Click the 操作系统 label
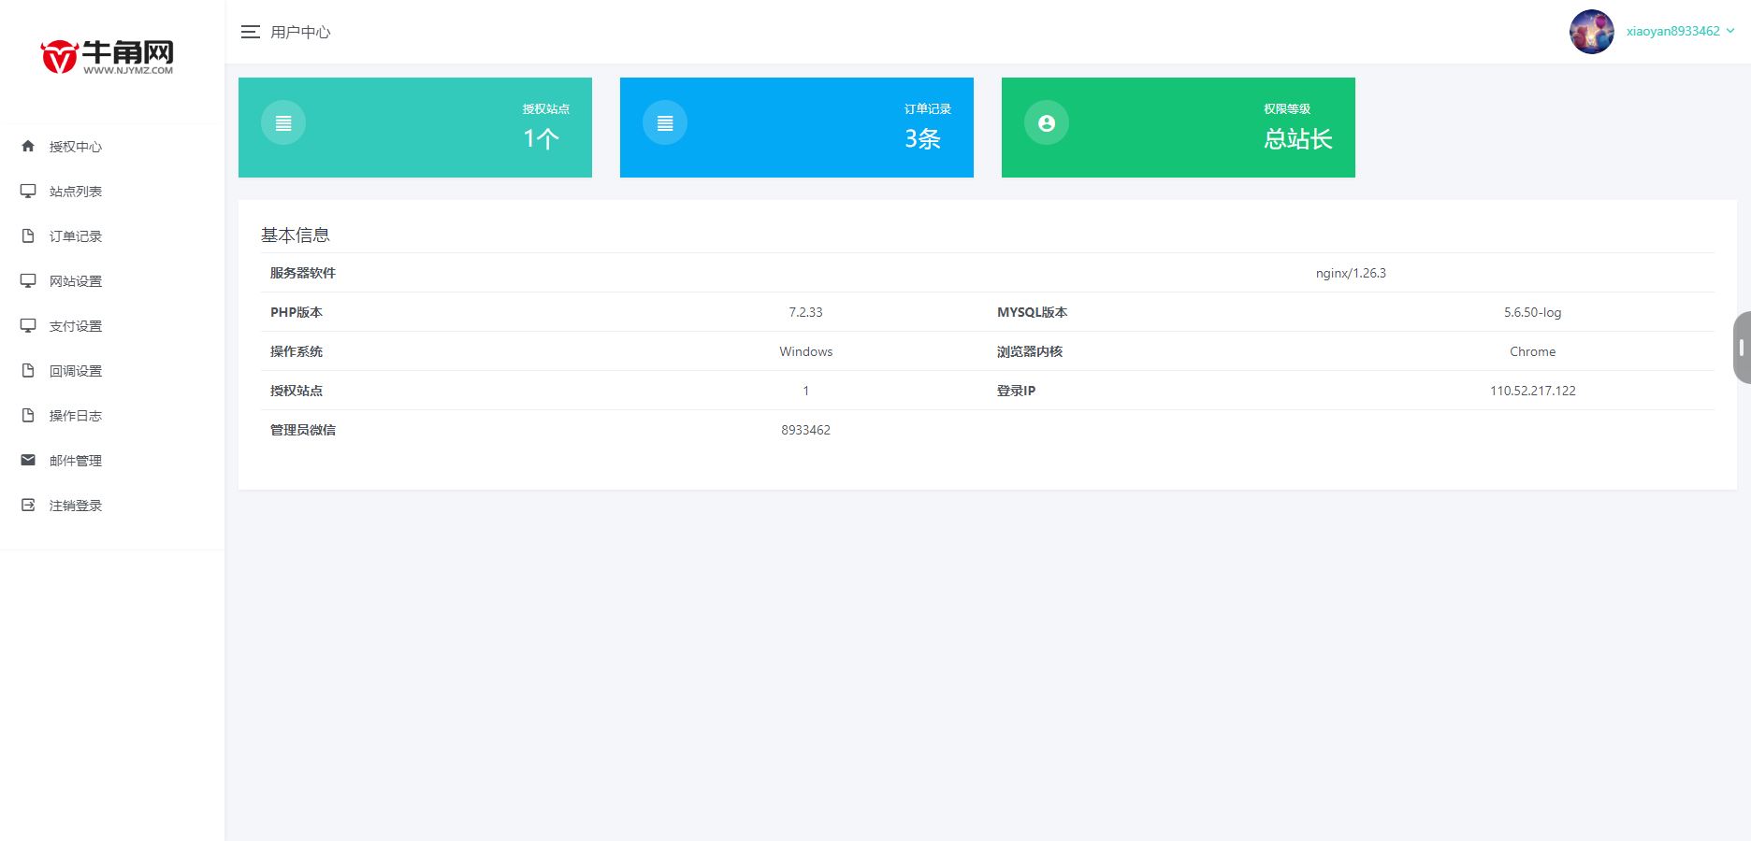1751x841 pixels. (297, 351)
